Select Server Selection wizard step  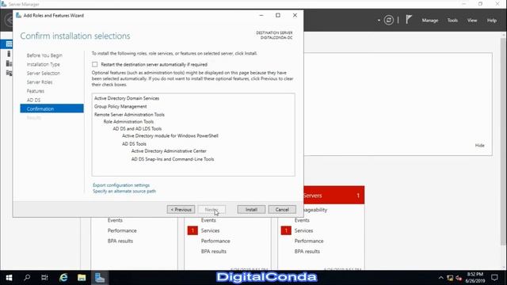click(44, 73)
